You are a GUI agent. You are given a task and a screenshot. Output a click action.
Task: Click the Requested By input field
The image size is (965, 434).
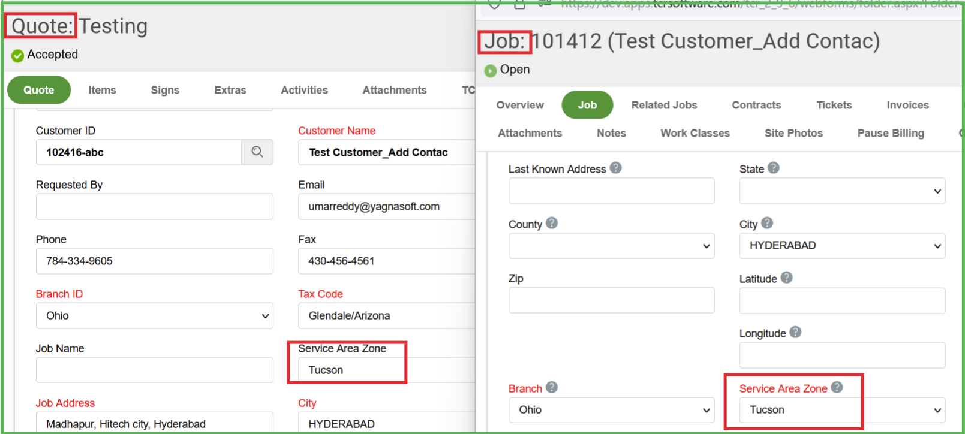pos(154,207)
